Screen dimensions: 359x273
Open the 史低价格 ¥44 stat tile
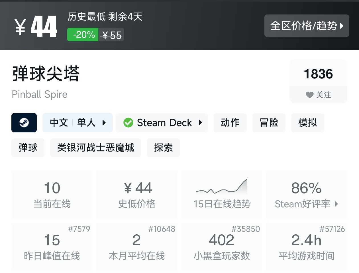tap(137, 195)
